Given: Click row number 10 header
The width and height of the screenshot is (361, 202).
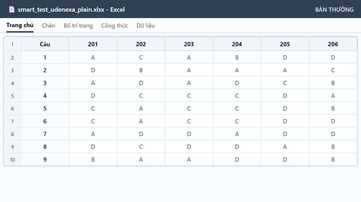Looking at the screenshot, I should pyautogui.click(x=12, y=159).
